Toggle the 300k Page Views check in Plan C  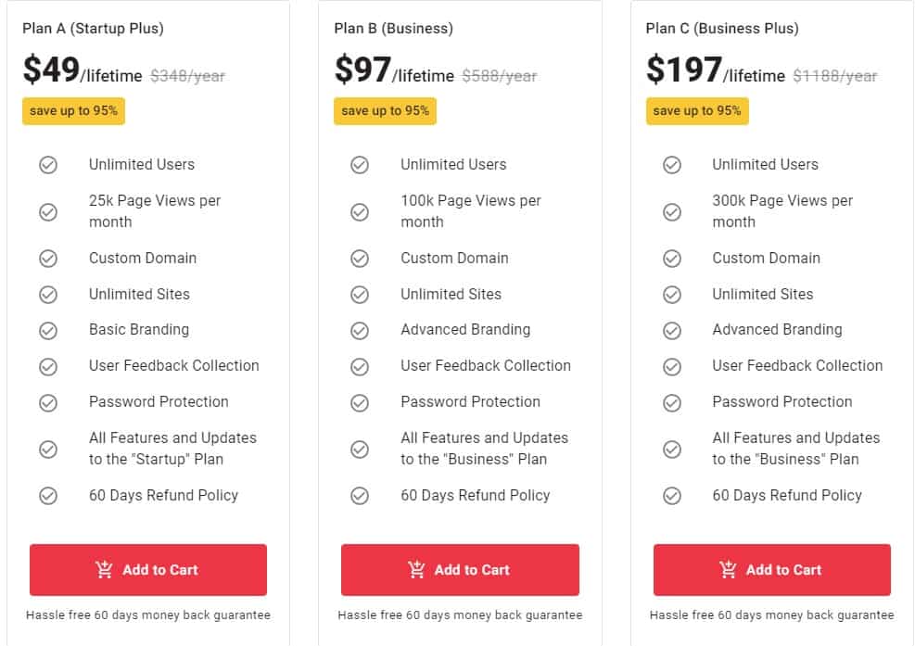pos(672,211)
